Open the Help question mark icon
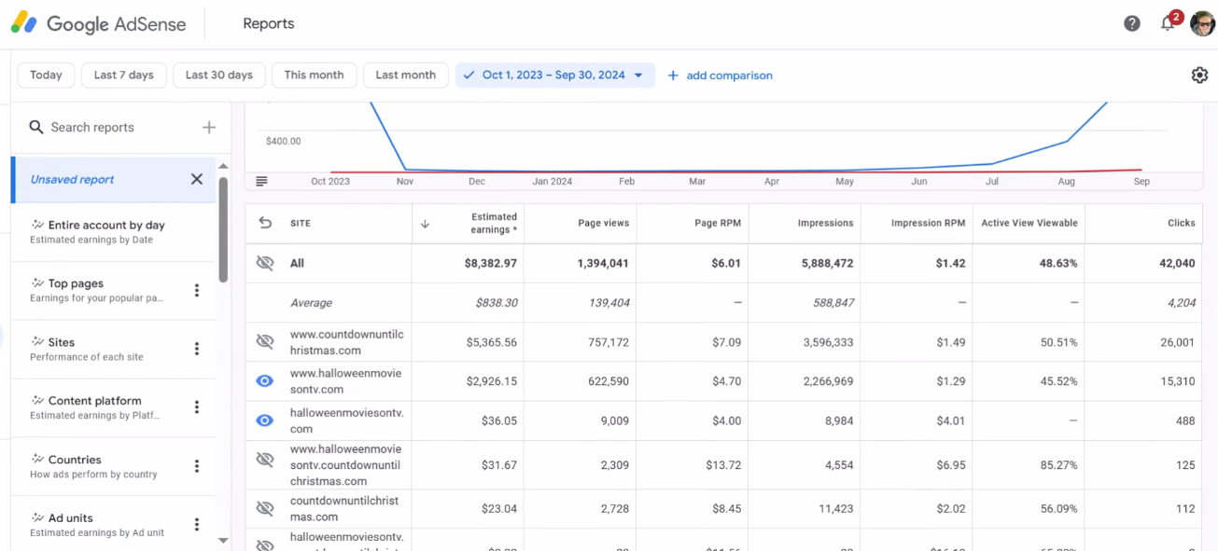This screenshot has width=1218, height=551. (x=1132, y=23)
